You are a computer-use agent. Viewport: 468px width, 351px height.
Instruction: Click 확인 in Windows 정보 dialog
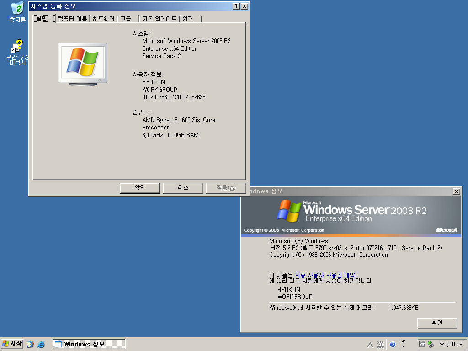[x=437, y=323]
